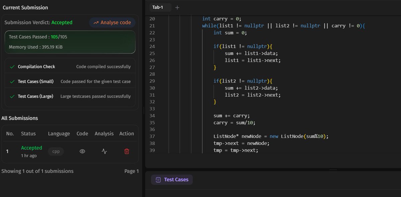This screenshot has width=401, height=197.
Task: Add a new editor tab with plus icon
Action: [x=177, y=7]
